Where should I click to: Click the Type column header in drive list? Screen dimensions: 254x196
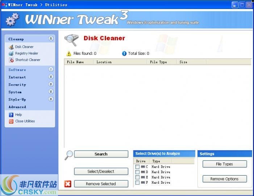(x=161, y=161)
